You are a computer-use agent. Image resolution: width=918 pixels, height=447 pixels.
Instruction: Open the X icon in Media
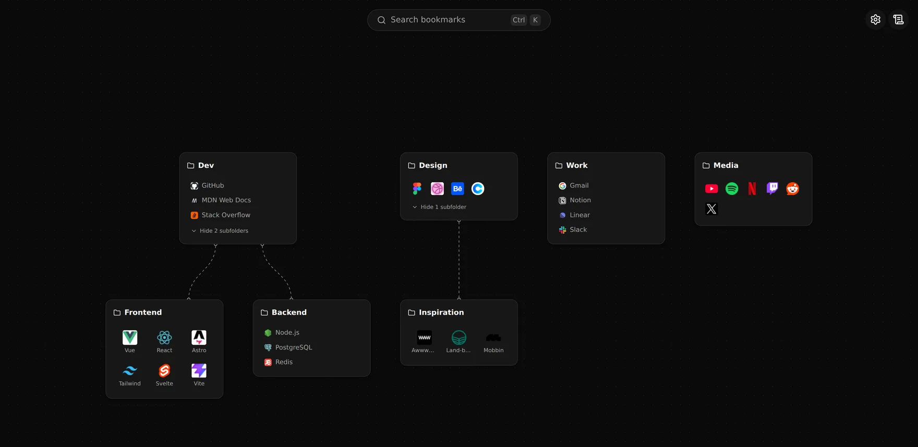point(711,209)
